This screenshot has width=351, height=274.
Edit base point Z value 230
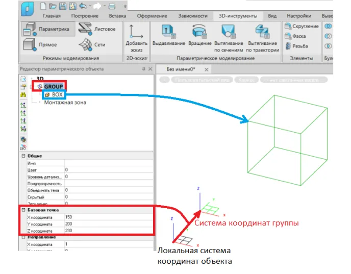pos(109,230)
